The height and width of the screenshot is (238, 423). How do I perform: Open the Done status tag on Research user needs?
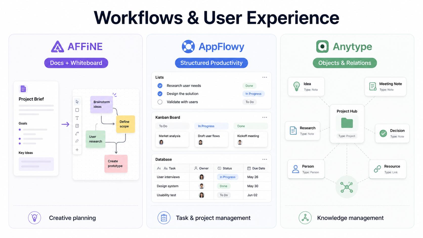coord(249,86)
